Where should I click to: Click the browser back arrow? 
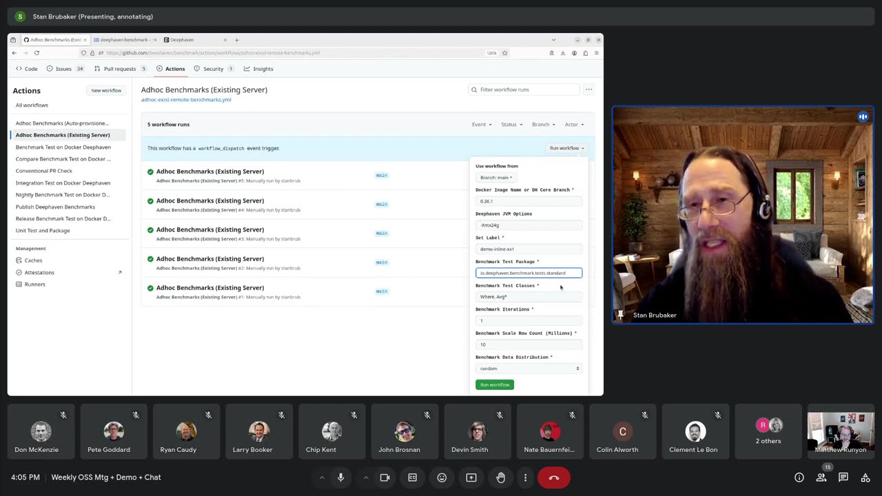pos(14,53)
